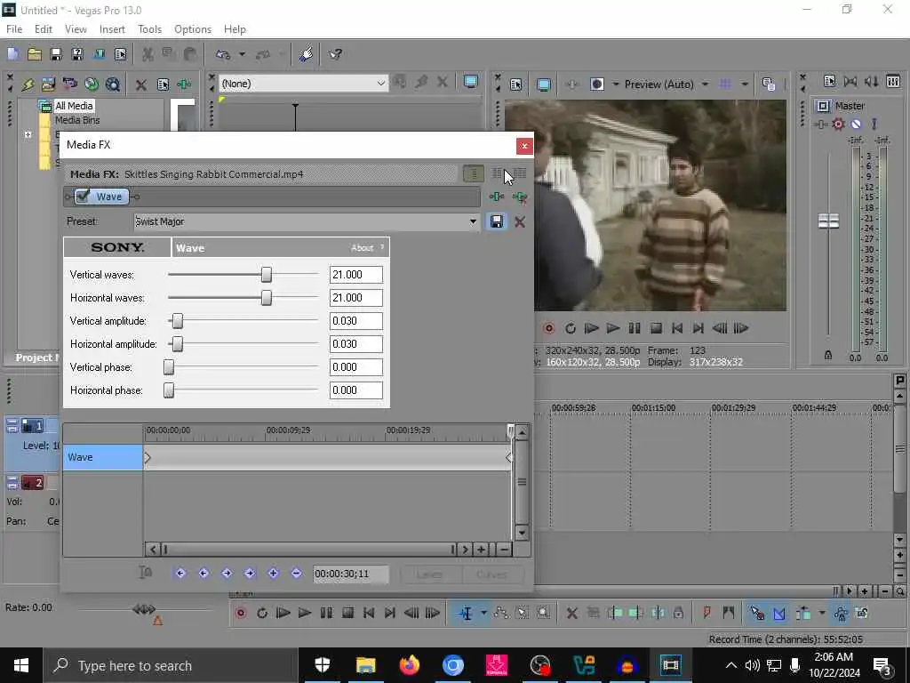Click the Split Screen View icon in Video Preview
This screenshot has width=910, height=683.
(597, 84)
